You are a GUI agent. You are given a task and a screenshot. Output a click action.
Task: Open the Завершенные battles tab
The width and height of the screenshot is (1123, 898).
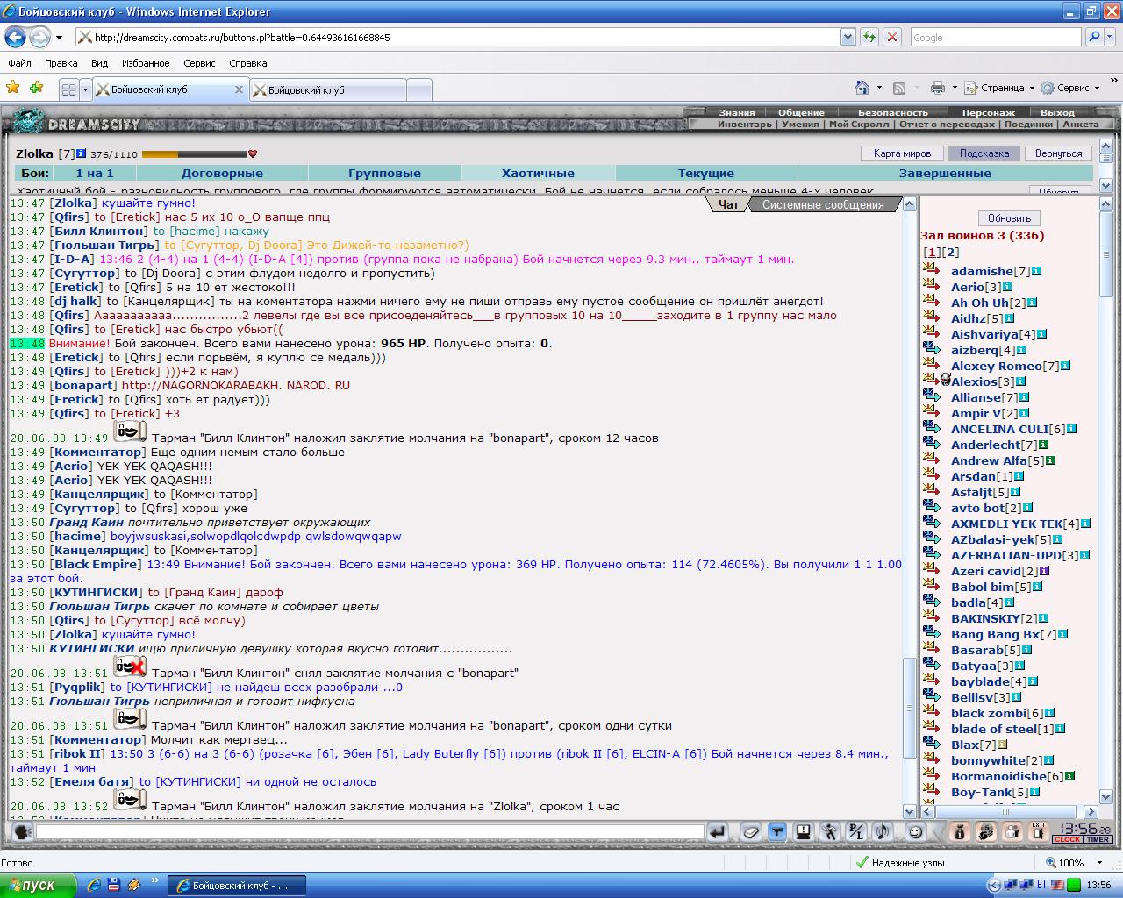tap(945, 173)
